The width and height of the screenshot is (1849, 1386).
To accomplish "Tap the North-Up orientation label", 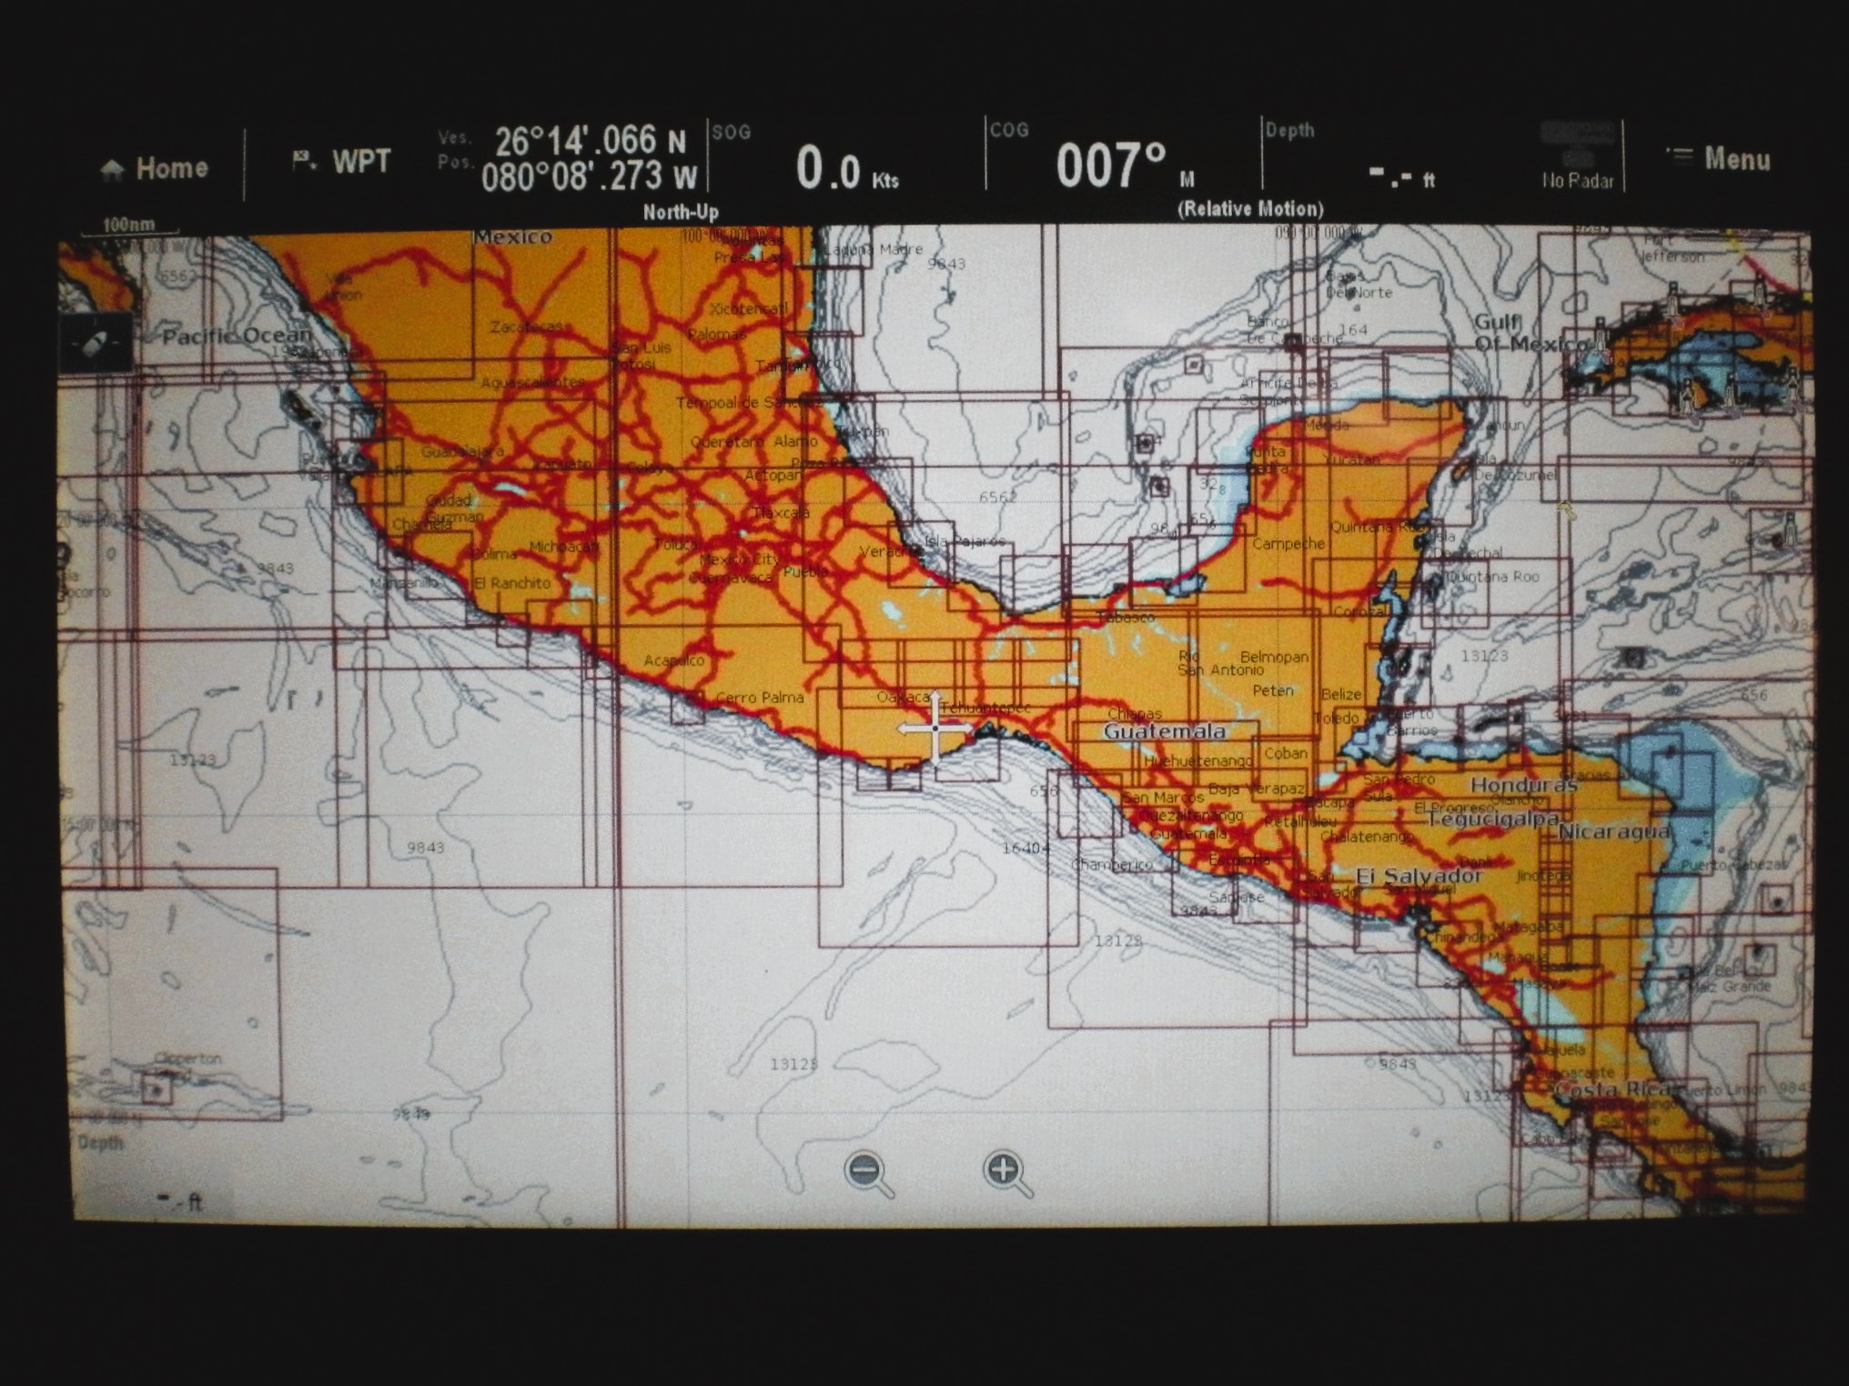I will [x=681, y=213].
